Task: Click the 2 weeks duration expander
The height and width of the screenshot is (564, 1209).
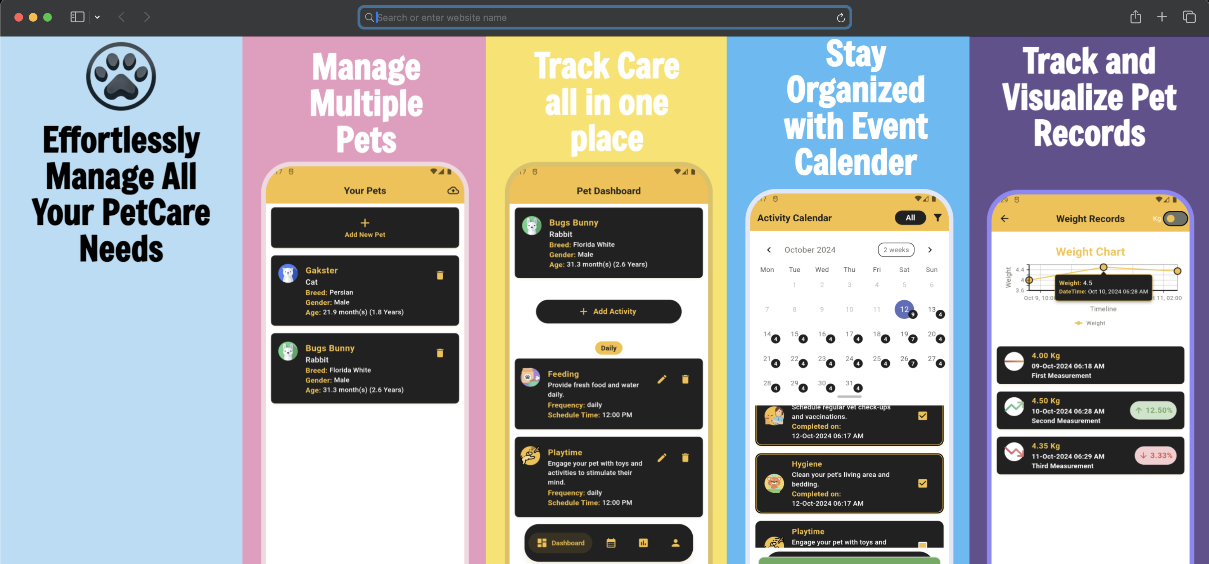Action: (897, 249)
